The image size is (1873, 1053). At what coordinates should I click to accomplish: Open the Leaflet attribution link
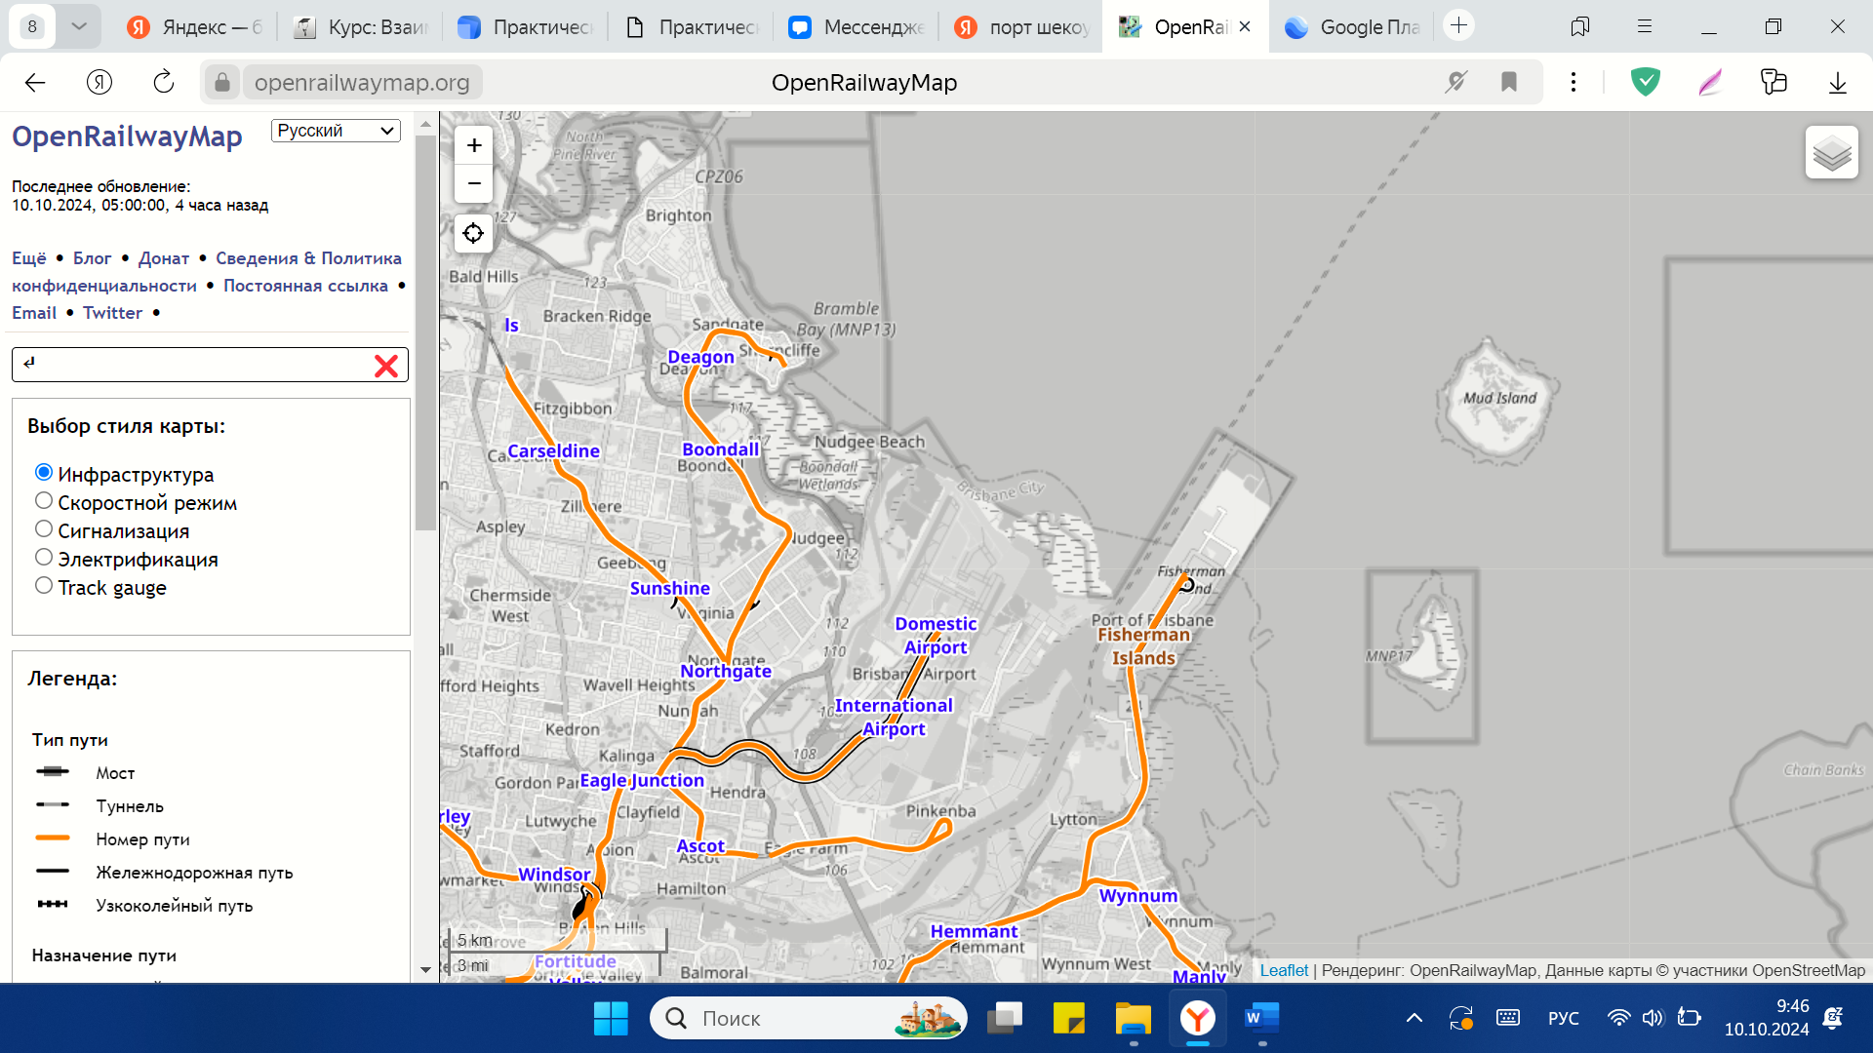pyautogui.click(x=1284, y=971)
